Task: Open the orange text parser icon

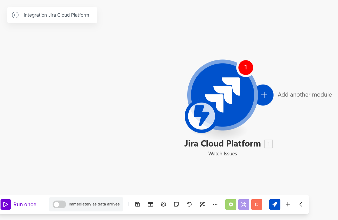Action: tap(257, 204)
